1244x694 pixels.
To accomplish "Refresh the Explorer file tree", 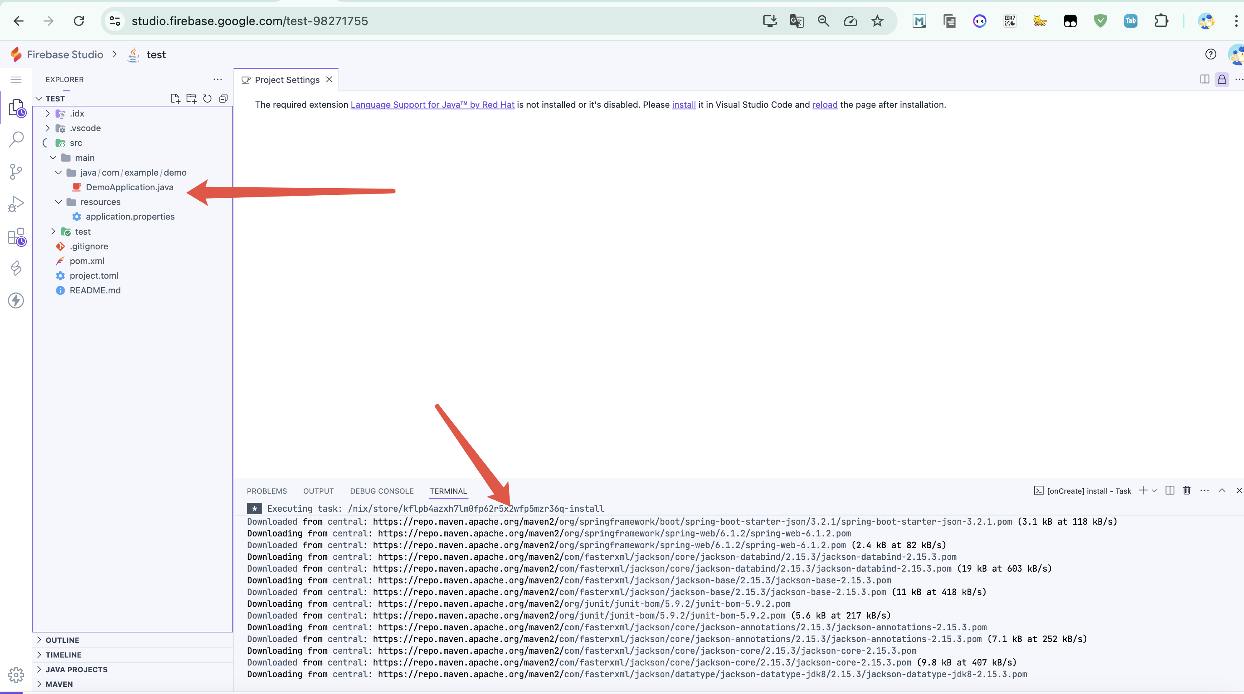I will [x=207, y=98].
